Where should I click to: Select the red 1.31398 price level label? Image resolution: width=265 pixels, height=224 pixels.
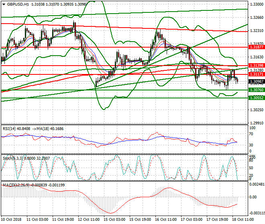(x=257, y=66)
